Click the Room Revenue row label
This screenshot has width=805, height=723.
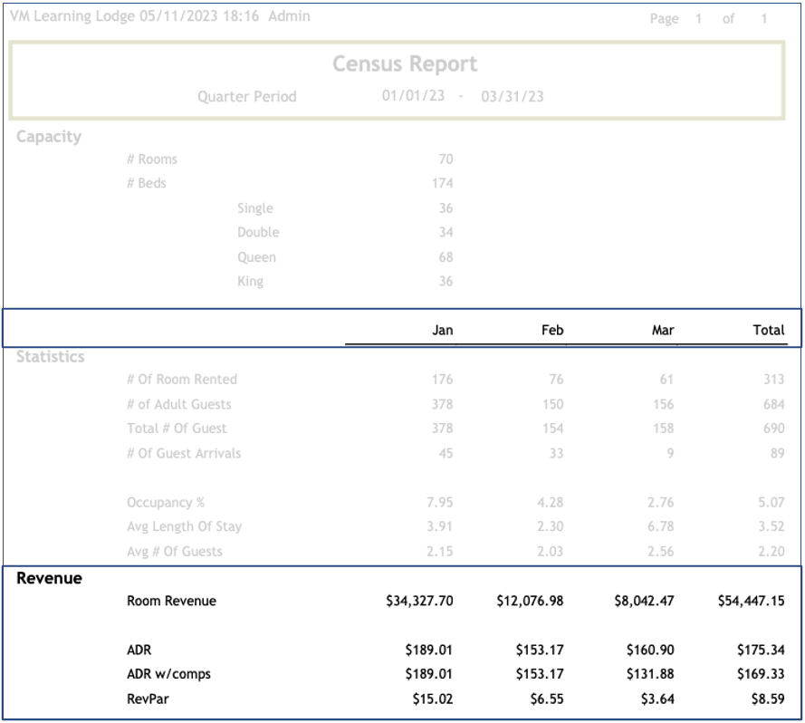click(171, 601)
